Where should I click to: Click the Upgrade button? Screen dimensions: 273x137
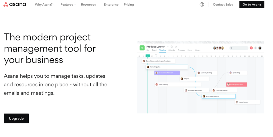click(x=16, y=118)
